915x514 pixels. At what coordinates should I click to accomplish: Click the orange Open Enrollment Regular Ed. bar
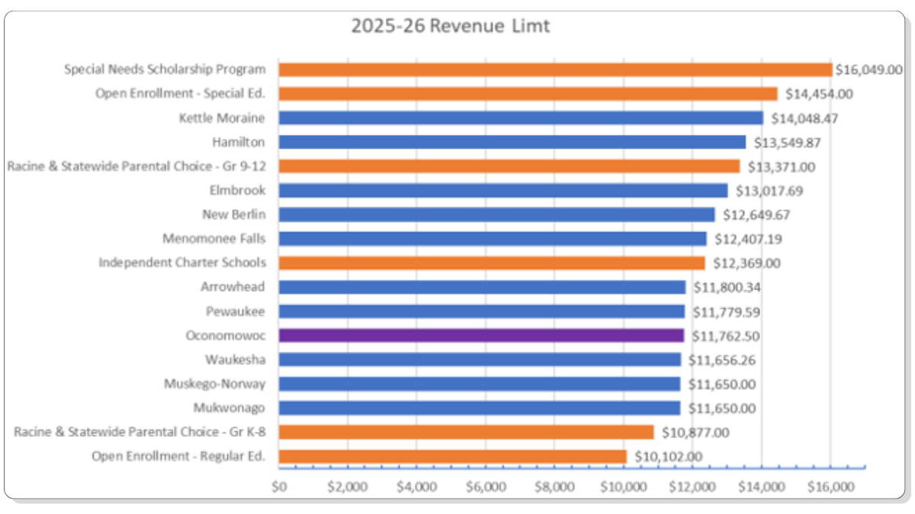[453, 456]
